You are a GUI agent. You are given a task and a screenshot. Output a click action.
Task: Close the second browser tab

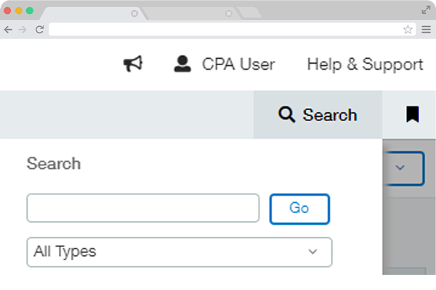229,13
